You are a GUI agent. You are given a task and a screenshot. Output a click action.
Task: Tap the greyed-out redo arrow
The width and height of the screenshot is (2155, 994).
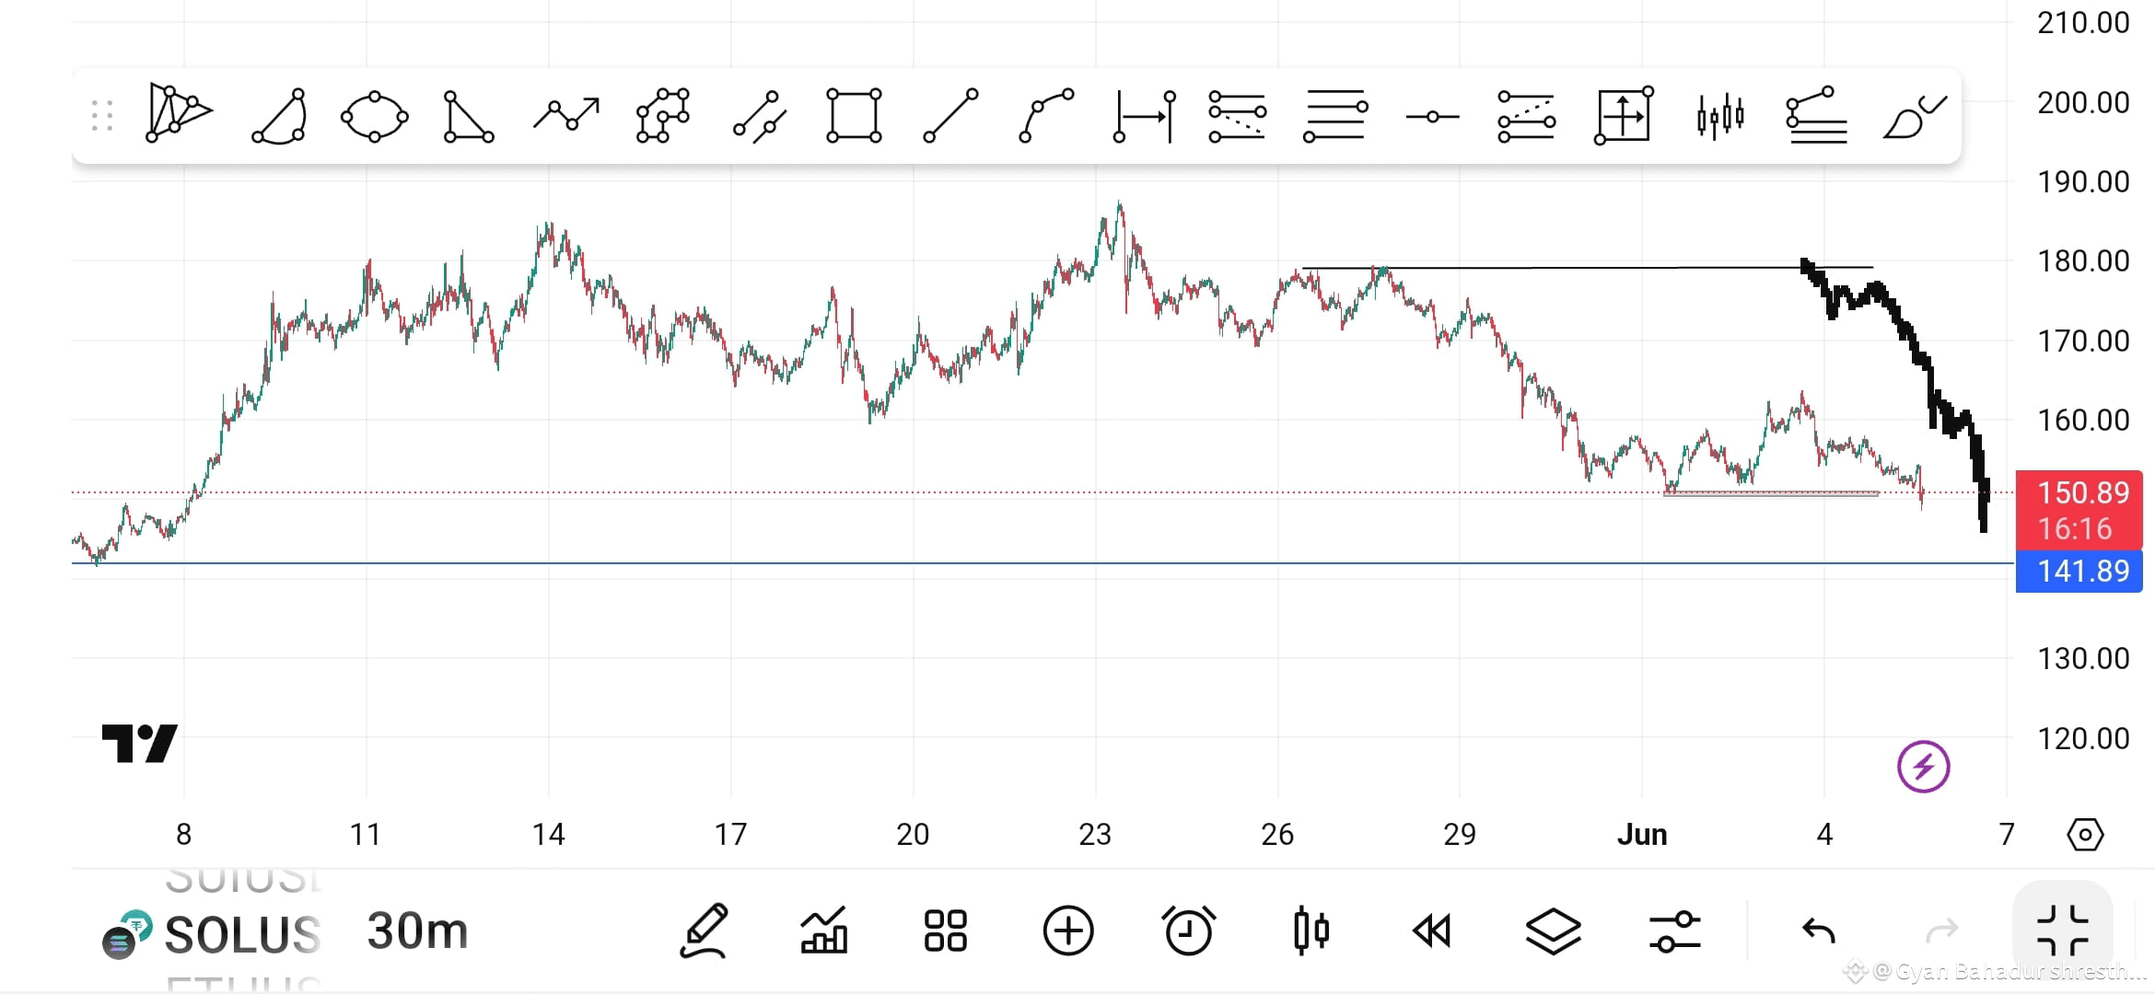coord(1941,930)
